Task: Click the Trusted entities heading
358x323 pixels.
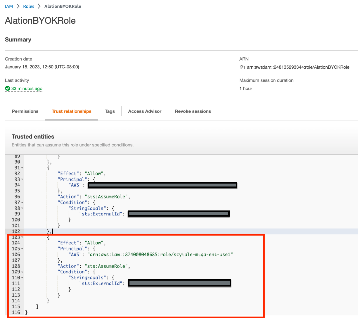Action: 33,137
